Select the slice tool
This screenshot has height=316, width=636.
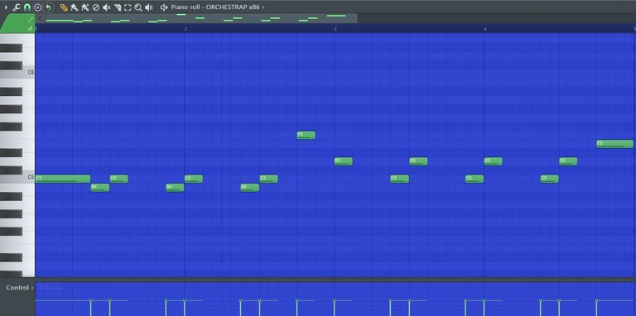click(x=118, y=7)
